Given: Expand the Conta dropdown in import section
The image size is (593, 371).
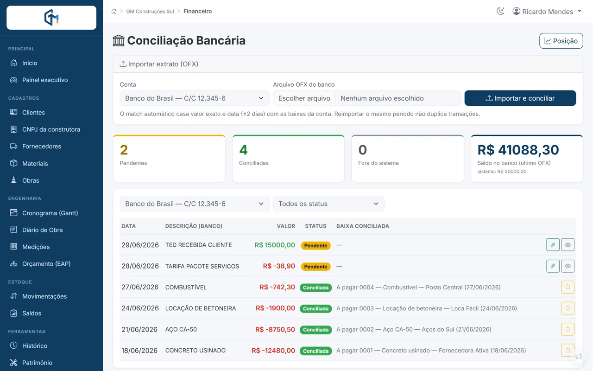Looking at the screenshot, I should (x=195, y=98).
